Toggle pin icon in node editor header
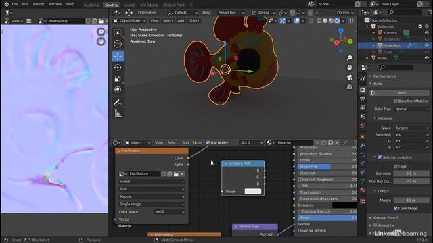Screen dimensions: 433x243 click(345, 142)
